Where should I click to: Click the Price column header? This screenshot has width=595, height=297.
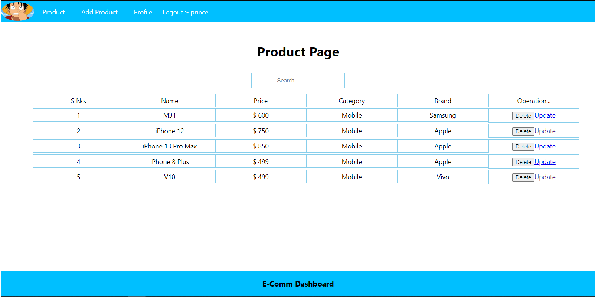(x=261, y=101)
